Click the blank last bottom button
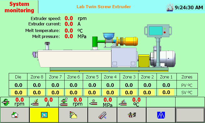Screen dimensions: 205x123 click(190, 115)
